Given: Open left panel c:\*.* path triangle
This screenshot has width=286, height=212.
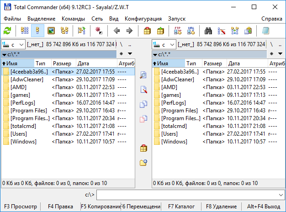Looking at the screenshot, I should coord(4,54).
